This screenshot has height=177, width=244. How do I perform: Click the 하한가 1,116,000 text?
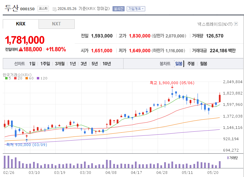click(x=168, y=51)
